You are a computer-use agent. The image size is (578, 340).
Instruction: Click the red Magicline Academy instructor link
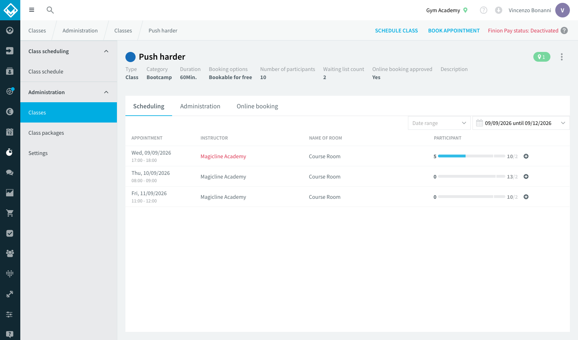tap(223, 156)
